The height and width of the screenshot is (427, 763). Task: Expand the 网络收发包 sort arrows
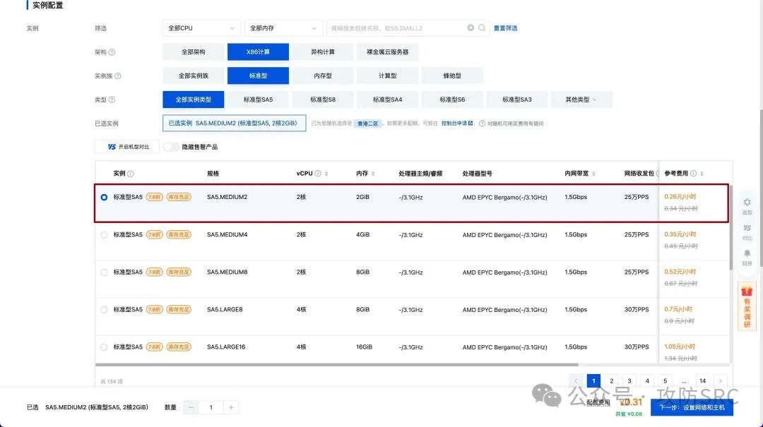(659, 173)
